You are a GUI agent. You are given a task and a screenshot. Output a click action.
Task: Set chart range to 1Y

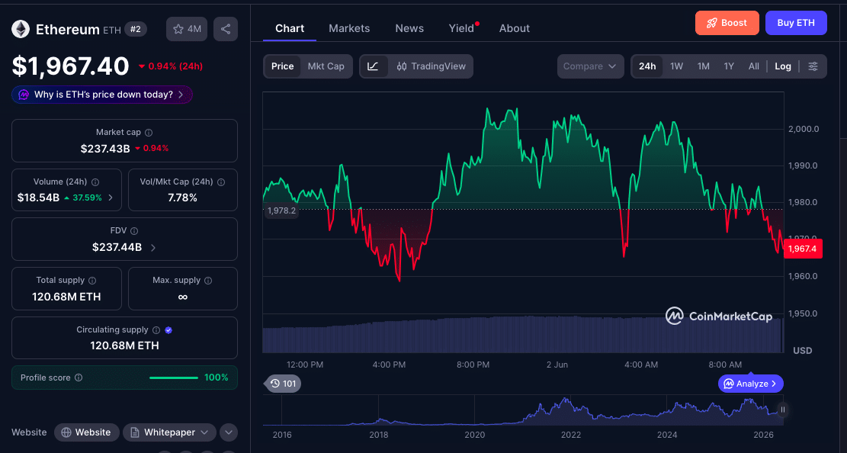coord(729,66)
